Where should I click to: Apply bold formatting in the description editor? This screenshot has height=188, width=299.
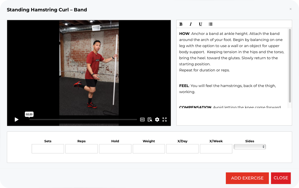[x=181, y=24]
